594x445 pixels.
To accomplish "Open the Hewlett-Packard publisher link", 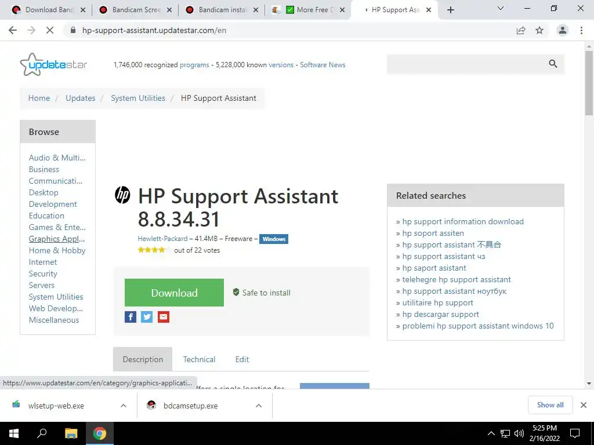I will (x=162, y=239).
